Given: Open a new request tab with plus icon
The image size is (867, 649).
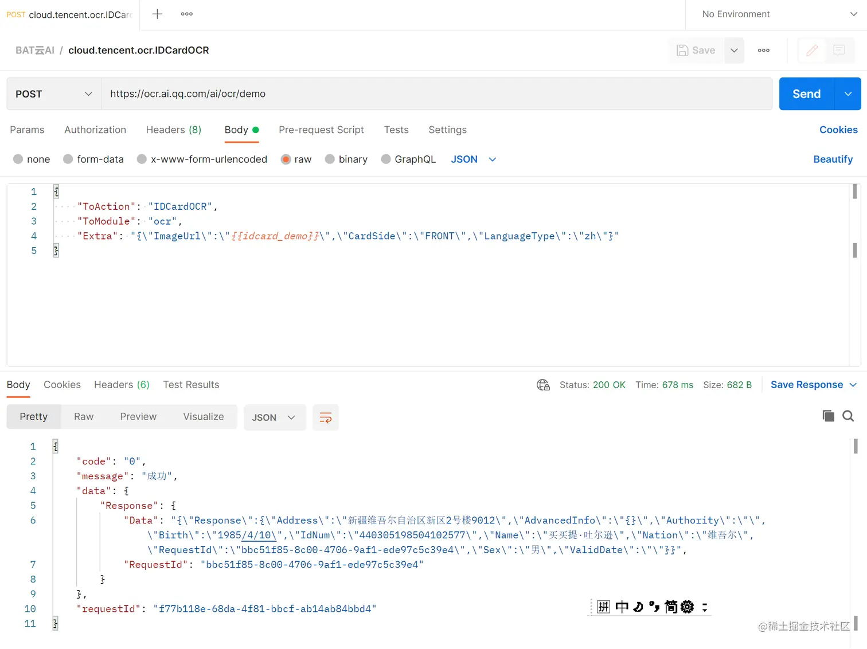Looking at the screenshot, I should tap(157, 14).
